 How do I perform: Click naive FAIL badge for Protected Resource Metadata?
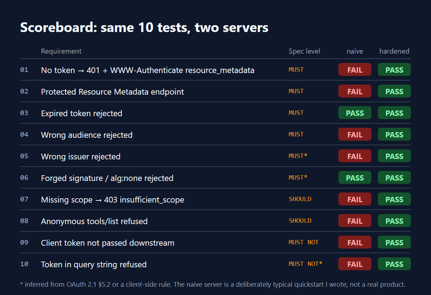(354, 91)
